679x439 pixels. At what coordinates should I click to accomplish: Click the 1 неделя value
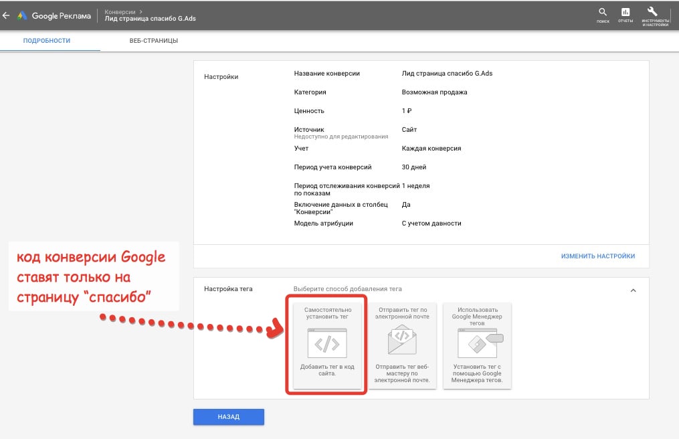[x=415, y=185]
